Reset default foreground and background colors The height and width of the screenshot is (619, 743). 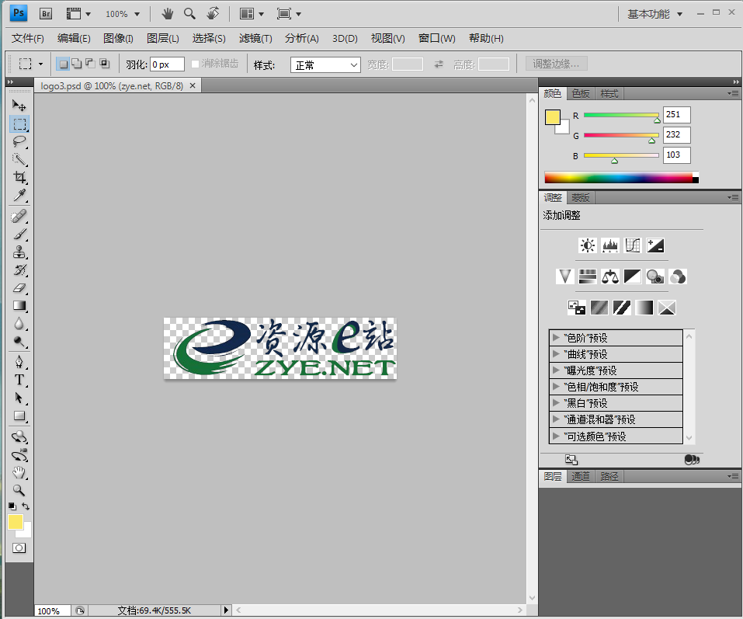coord(12,506)
